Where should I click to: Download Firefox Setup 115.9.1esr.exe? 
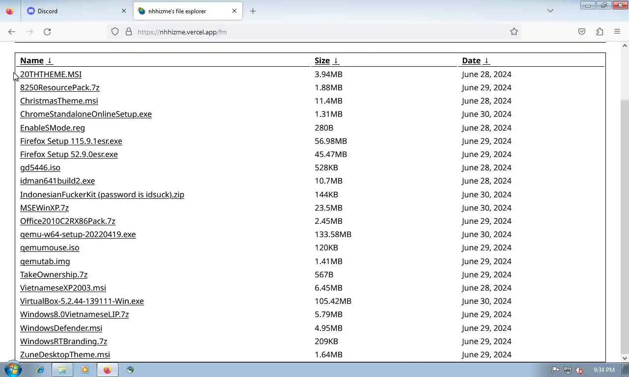pyautogui.click(x=71, y=141)
